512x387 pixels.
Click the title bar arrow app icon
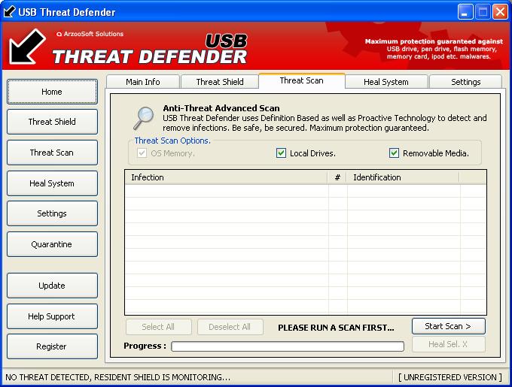click(9, 12)
